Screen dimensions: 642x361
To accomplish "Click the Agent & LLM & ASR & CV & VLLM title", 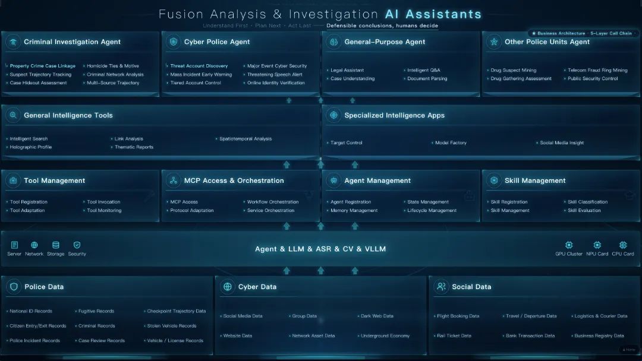I will [320, 249].
